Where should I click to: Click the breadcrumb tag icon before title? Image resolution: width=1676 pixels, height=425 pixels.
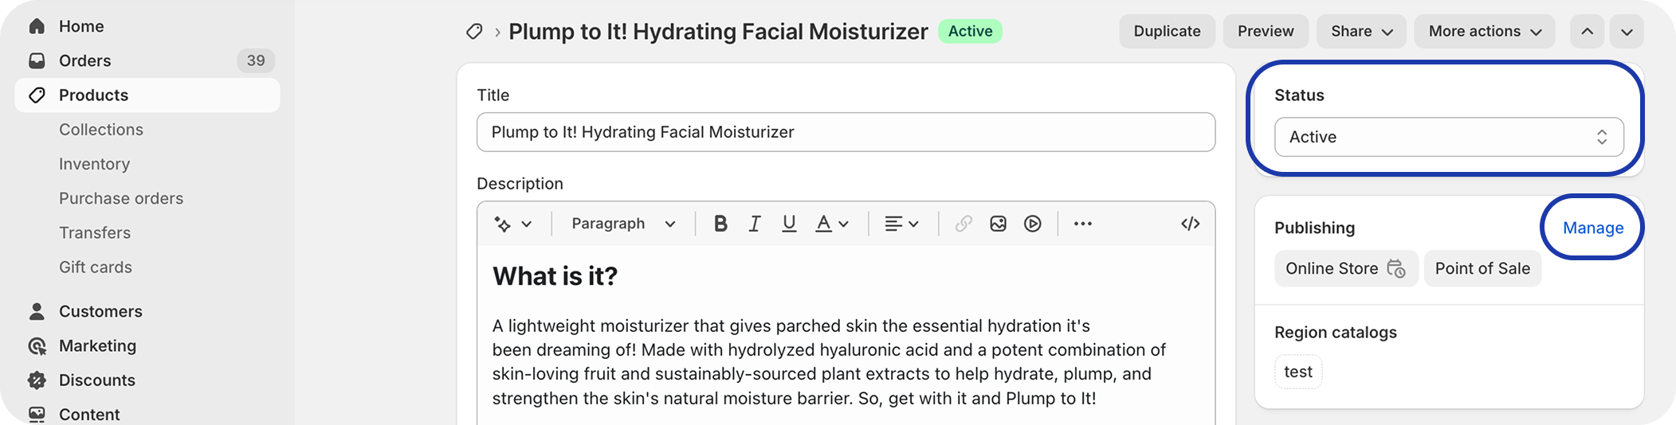coord(474,32)
